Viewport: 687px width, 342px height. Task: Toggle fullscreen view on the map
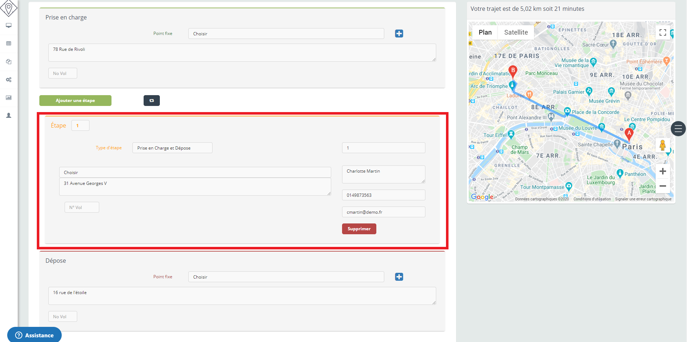(662, 32)
